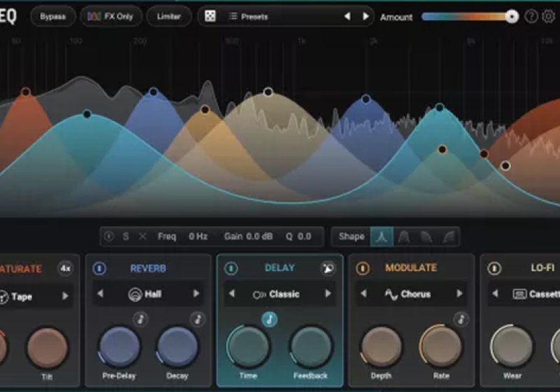The image size is (560, 392).
Task: Open the Presets list
Action: point(248,16)
